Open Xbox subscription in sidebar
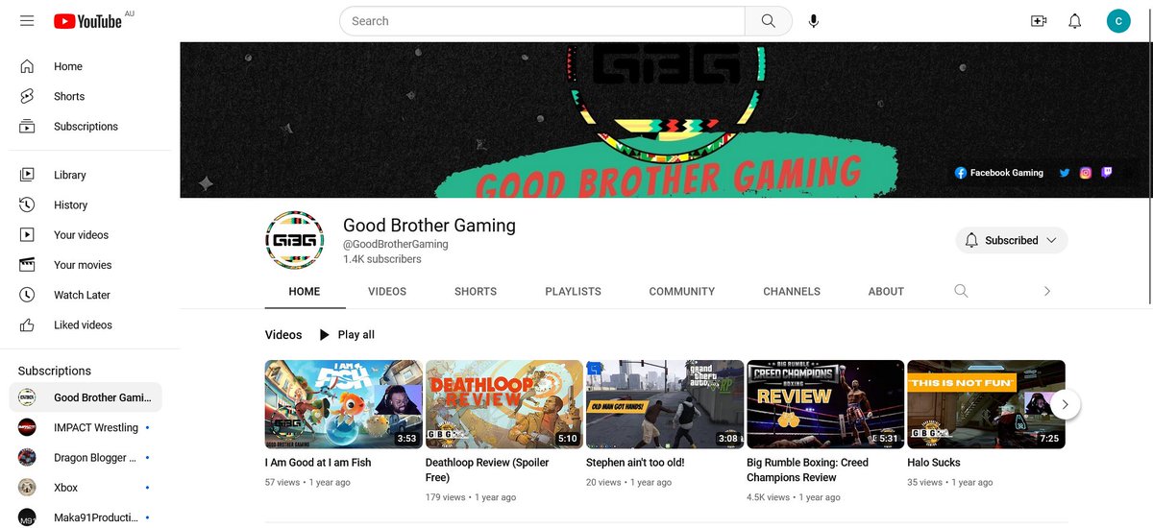The height and width of the screenshot is (528, 1153). [86, 488]
